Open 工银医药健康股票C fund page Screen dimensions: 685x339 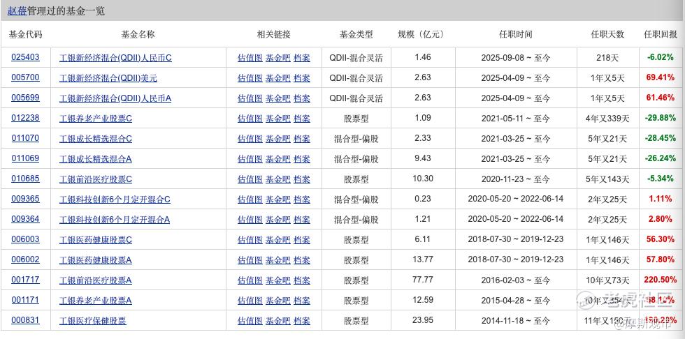[96, 240]
